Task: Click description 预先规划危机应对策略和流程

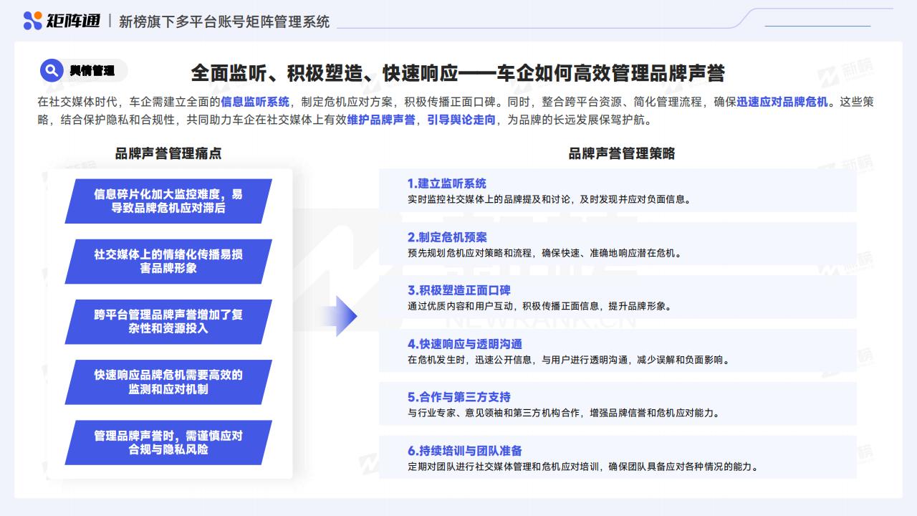Action: [x=544, y=253]
